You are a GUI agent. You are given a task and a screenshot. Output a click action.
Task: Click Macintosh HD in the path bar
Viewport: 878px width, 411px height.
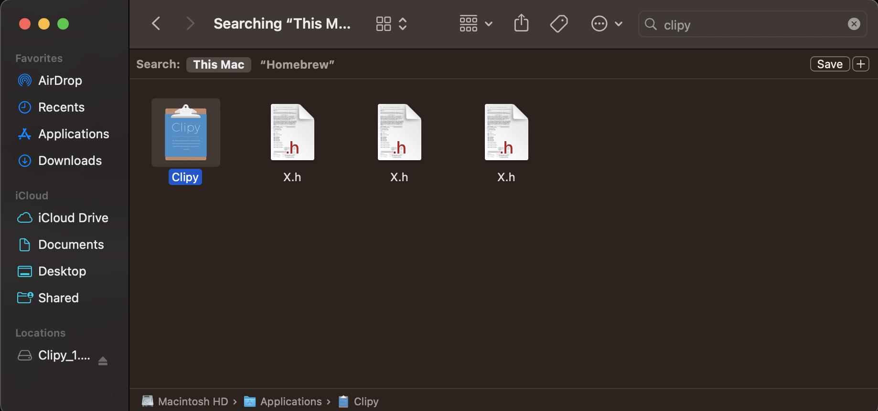point(193,401)
